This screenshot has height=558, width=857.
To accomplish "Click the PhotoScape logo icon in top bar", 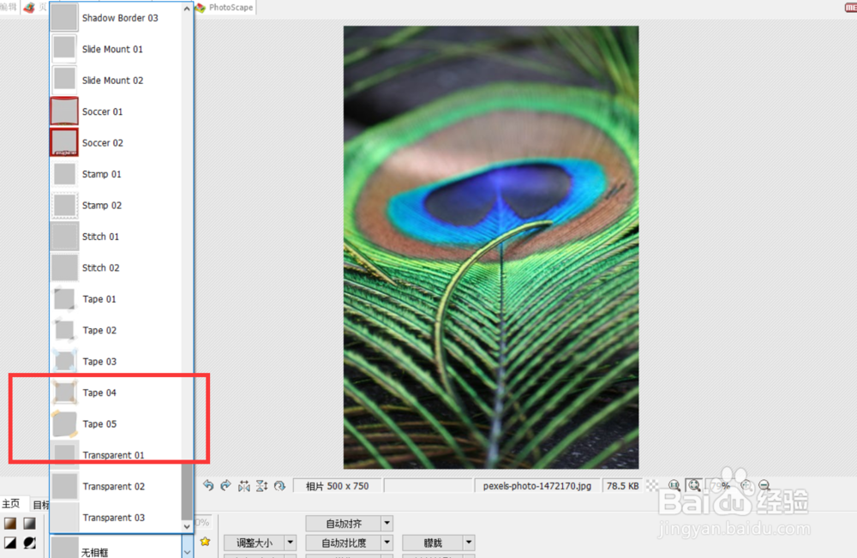I will (201, 8).
